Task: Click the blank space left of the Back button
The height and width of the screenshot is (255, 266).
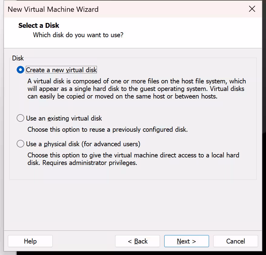Action: click(x=84, y=241)
